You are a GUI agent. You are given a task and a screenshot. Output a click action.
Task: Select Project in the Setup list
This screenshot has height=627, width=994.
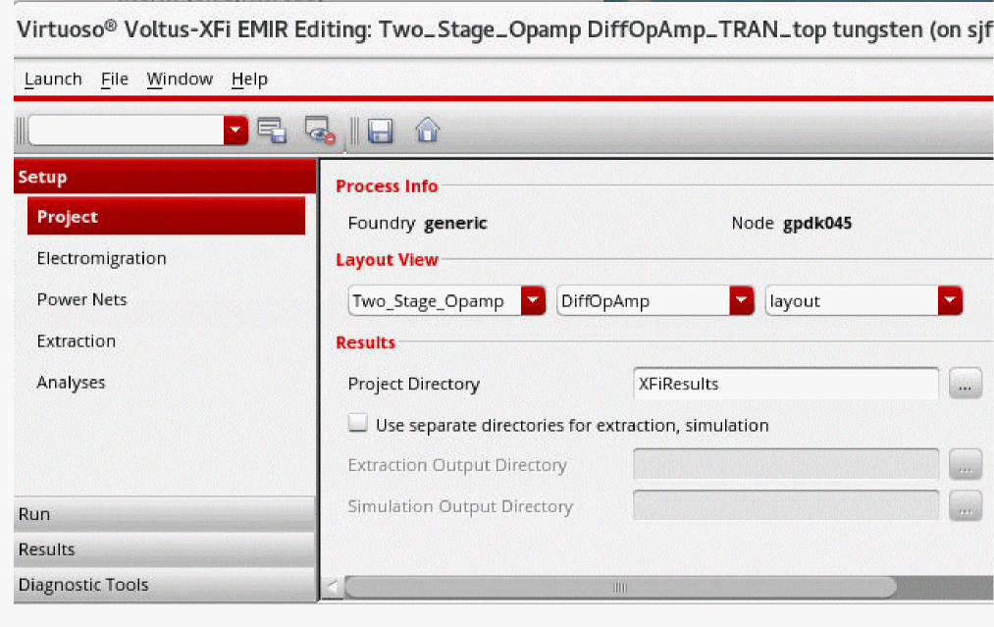click(166, 216)
